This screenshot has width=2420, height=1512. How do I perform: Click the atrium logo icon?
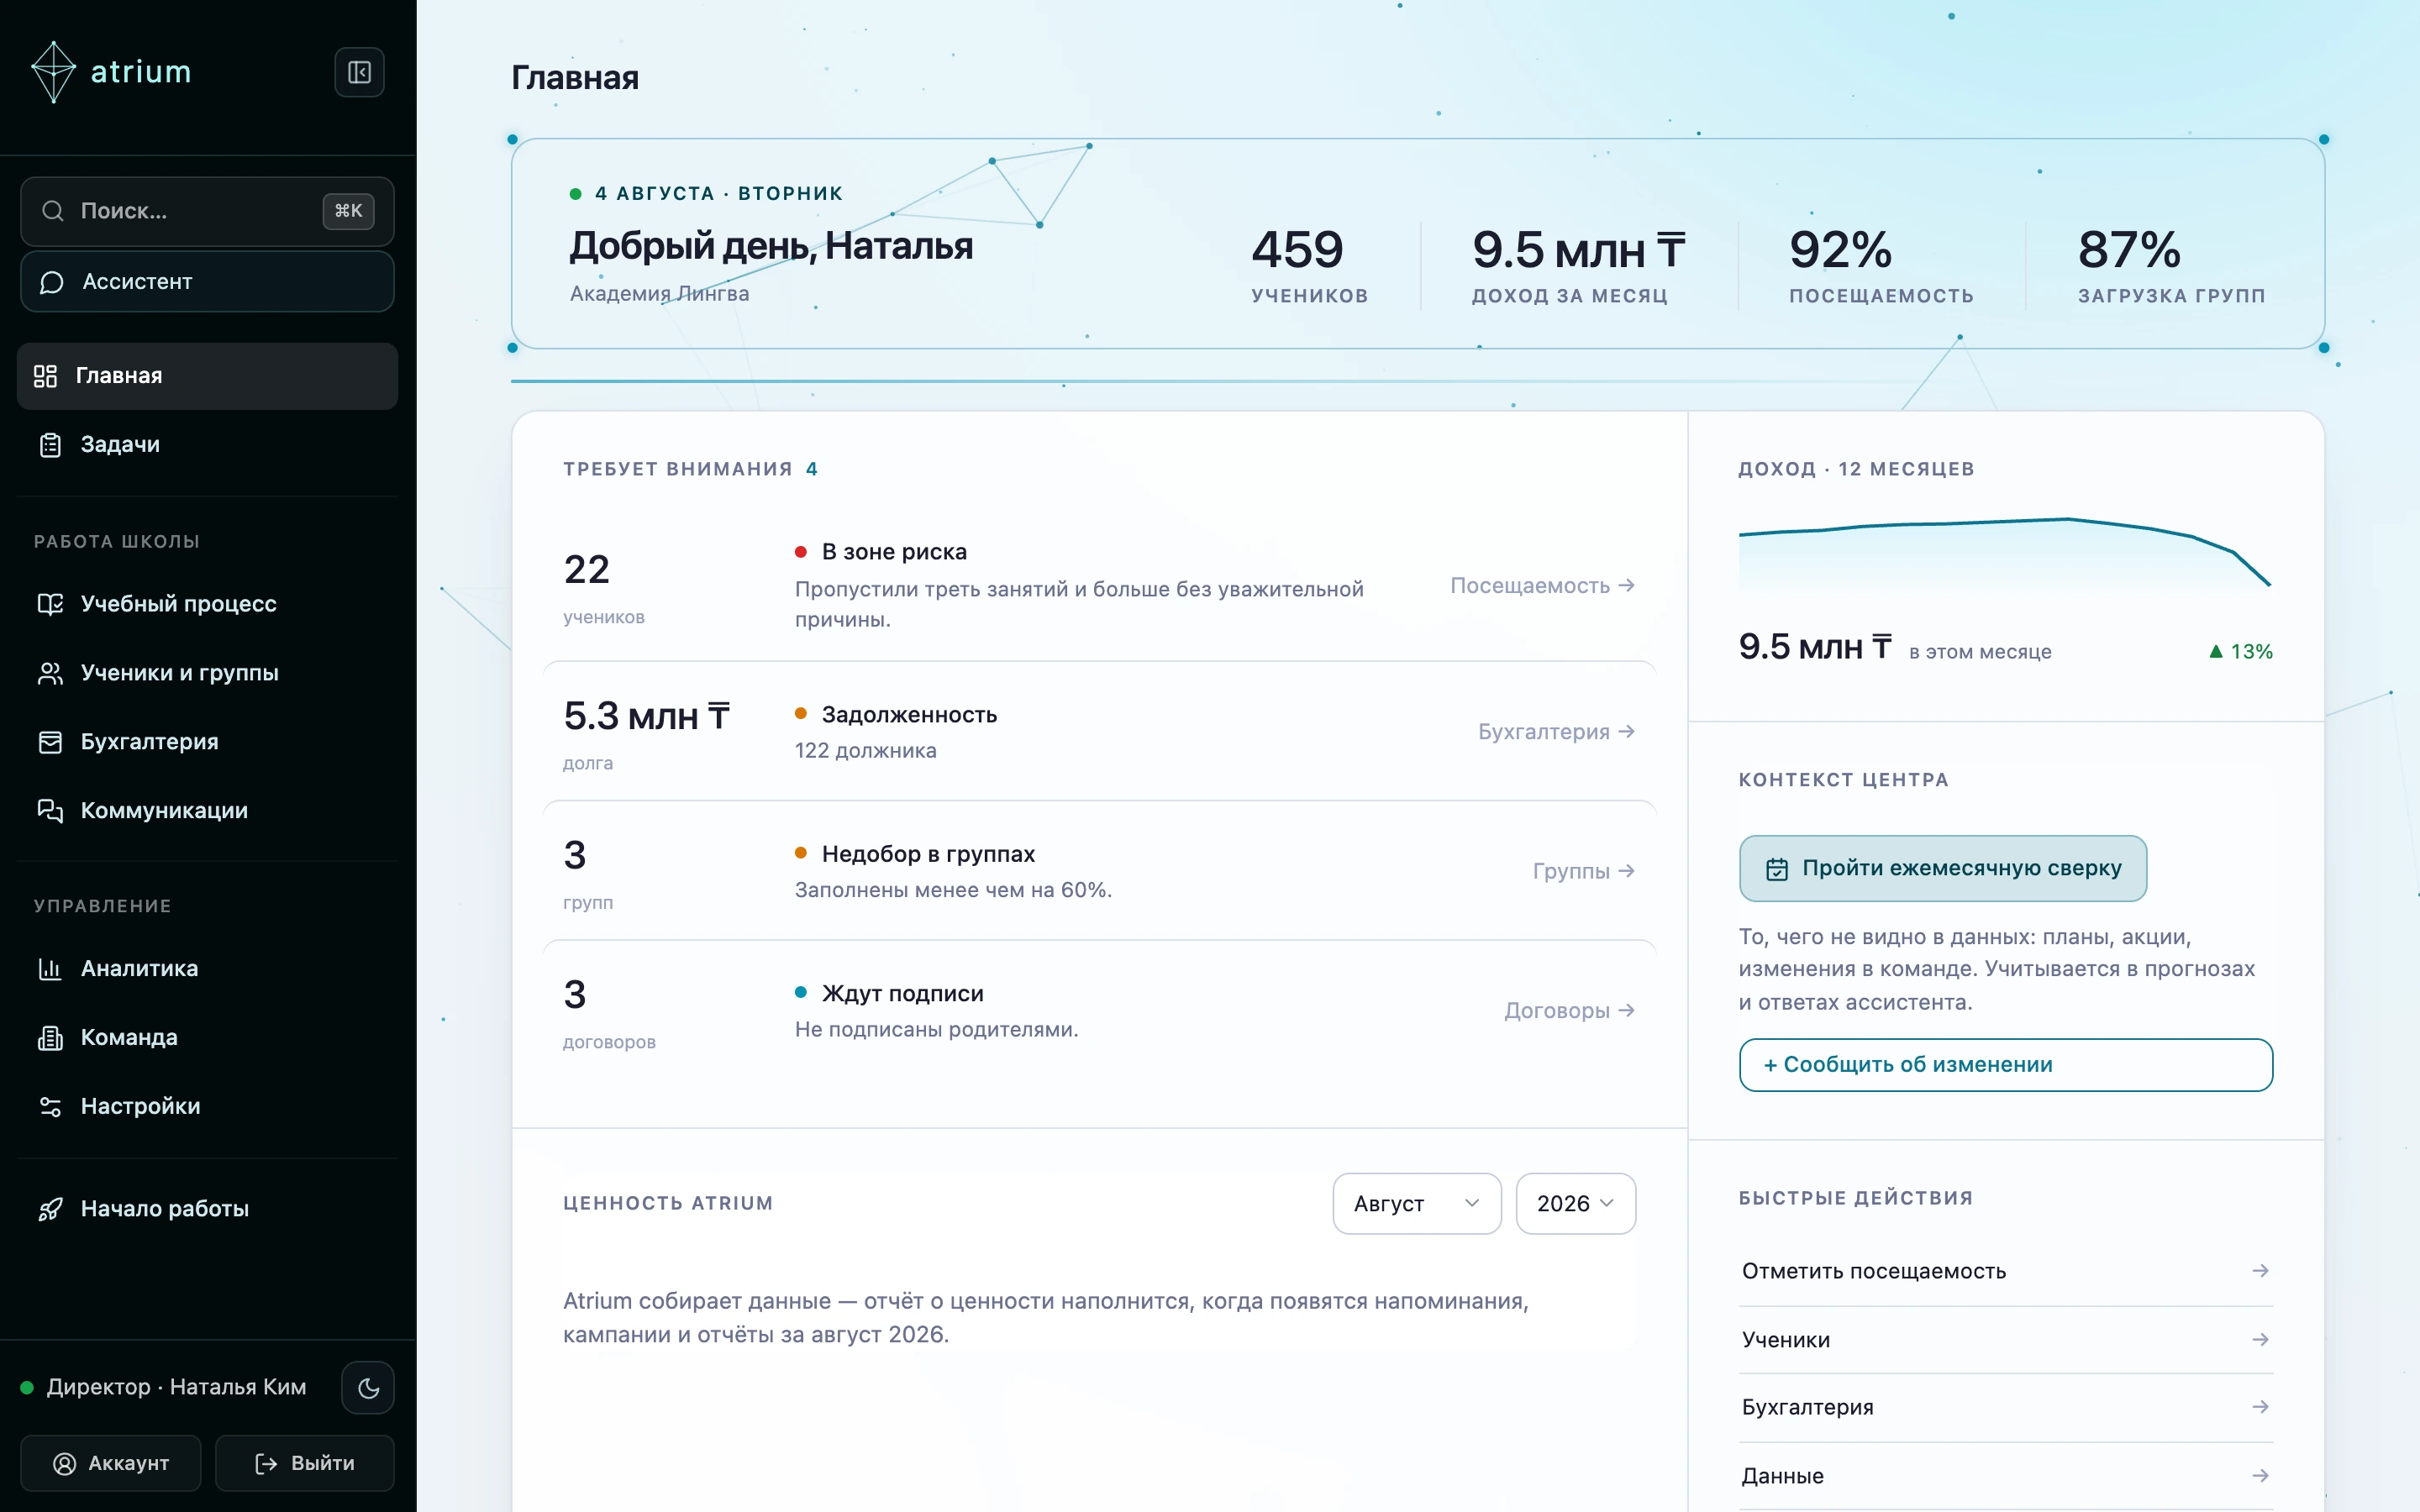[x=53, y=72]
